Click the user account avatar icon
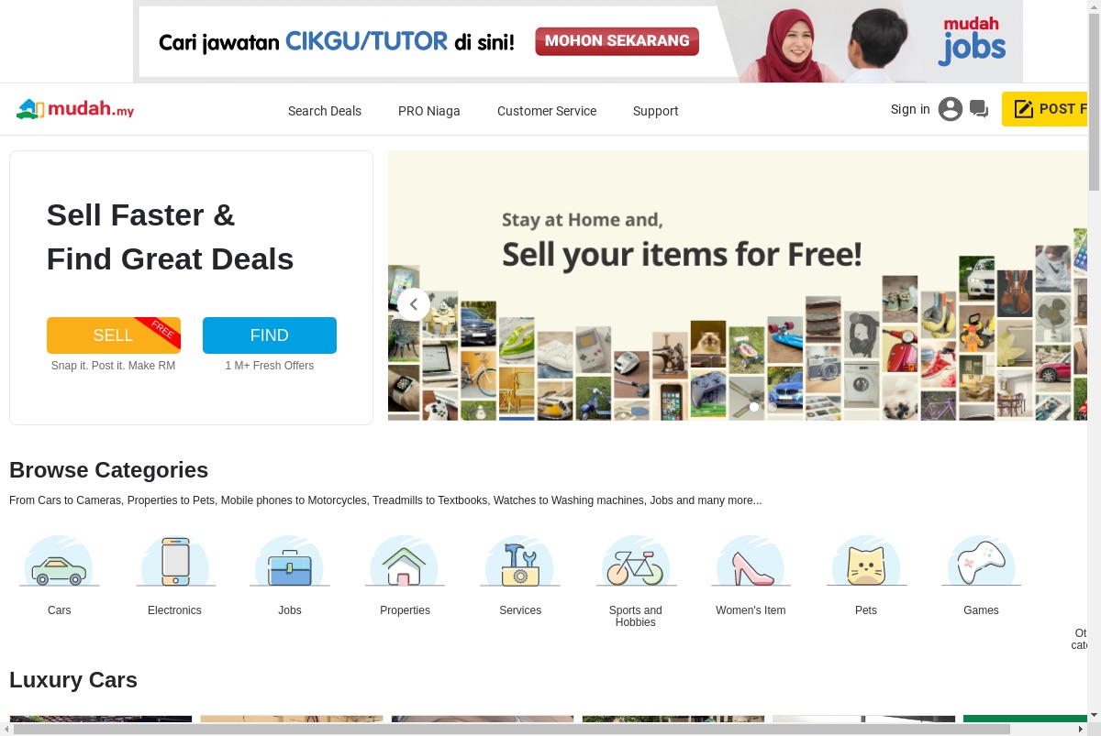Image resolution: width=1101 pixels, height=736 pixels. tap(951, 109)
